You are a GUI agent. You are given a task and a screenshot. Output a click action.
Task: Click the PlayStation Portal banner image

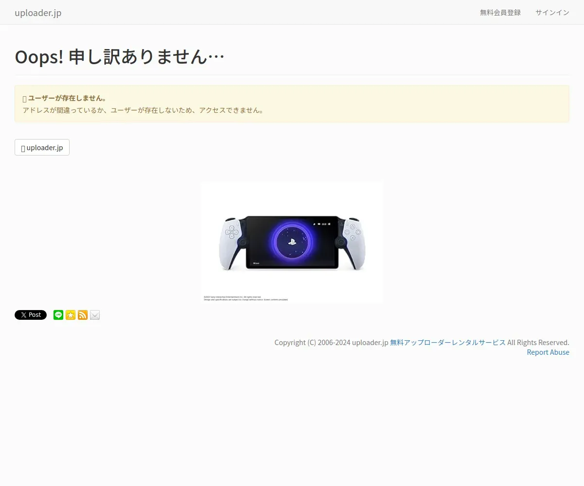292,243
